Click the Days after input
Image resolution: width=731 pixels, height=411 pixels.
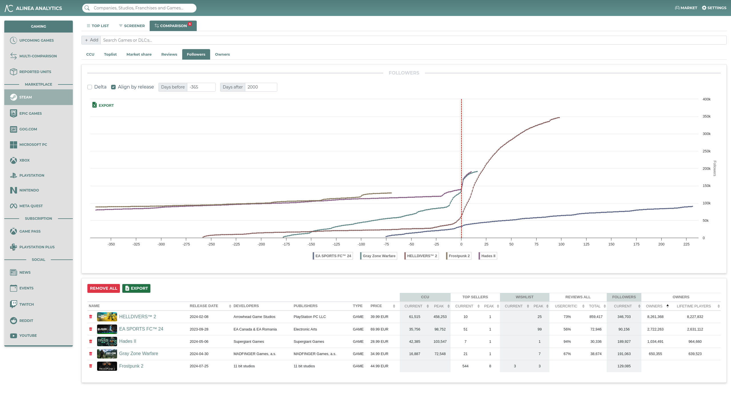pyautogui.click(x=261, y=87)
